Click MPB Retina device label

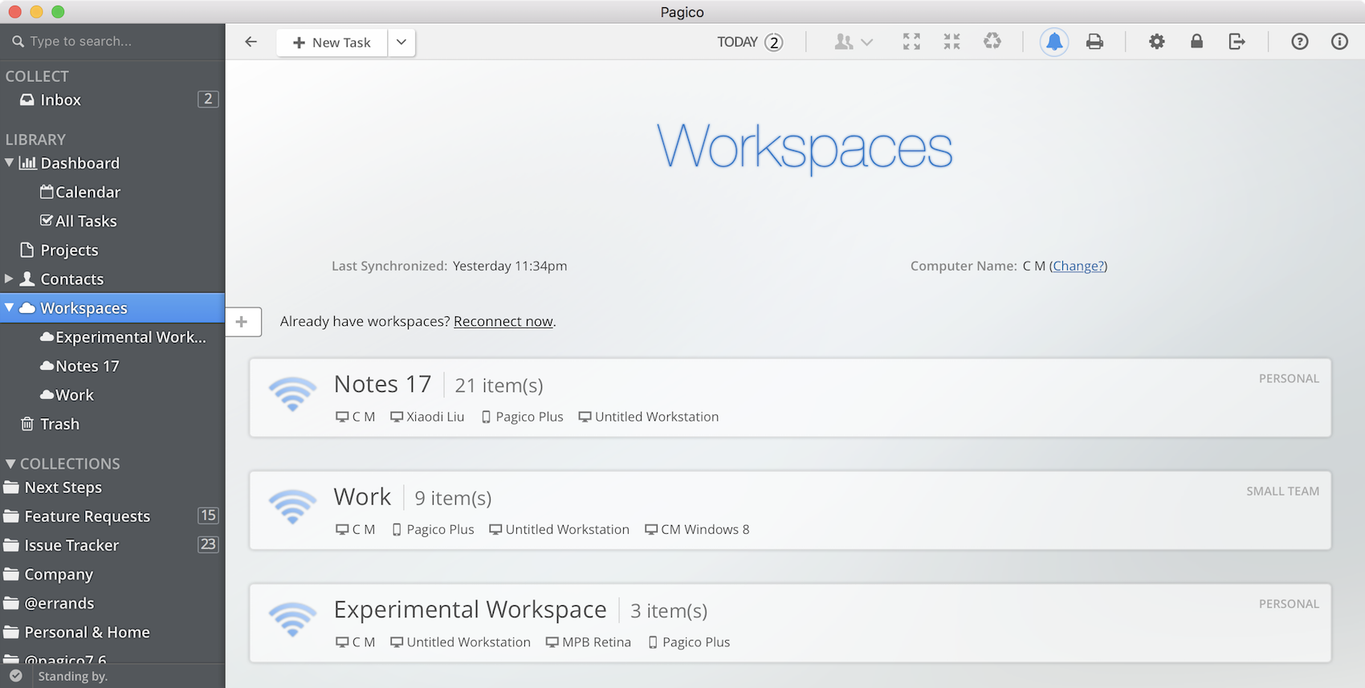pos(589,642)
